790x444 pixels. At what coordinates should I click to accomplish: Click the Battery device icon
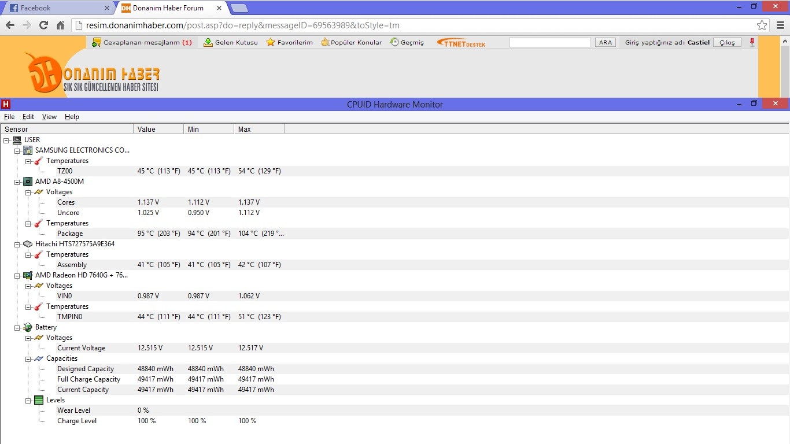tap(28, 327)
